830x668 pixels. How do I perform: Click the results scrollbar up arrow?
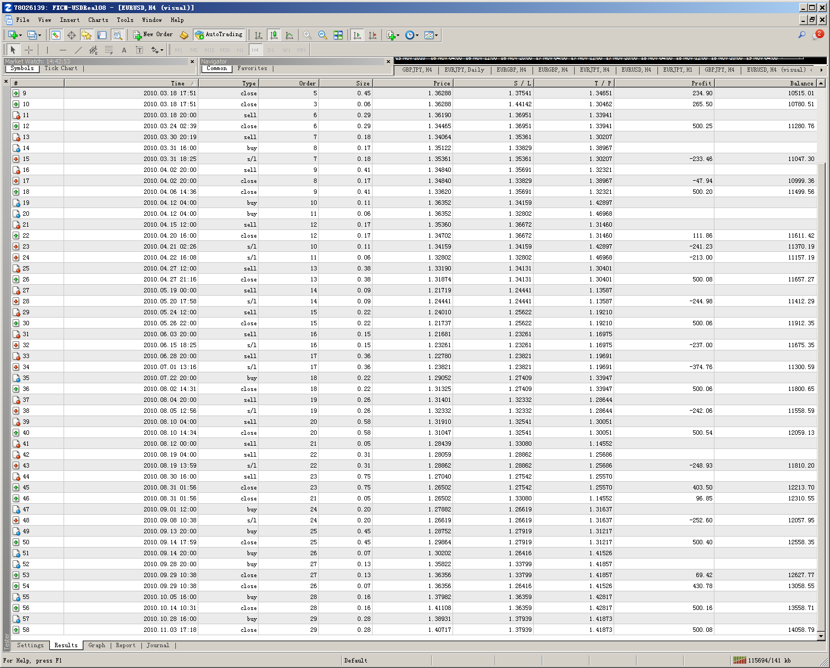click(x=821, y=83)
